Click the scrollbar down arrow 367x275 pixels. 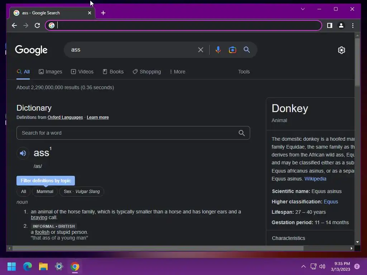(x=357, y=242)
